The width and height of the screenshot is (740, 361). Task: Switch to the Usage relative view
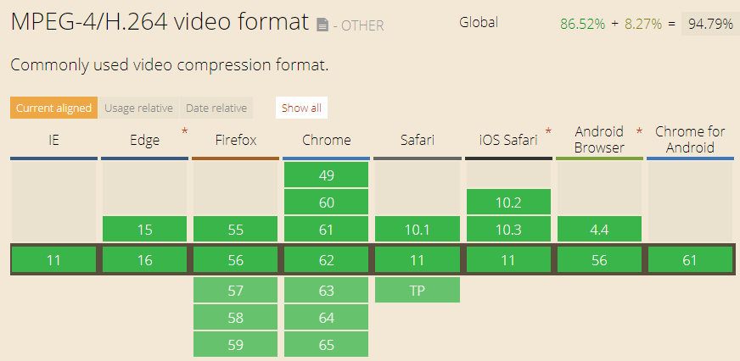pyautogui.click(x=139, y=108)
